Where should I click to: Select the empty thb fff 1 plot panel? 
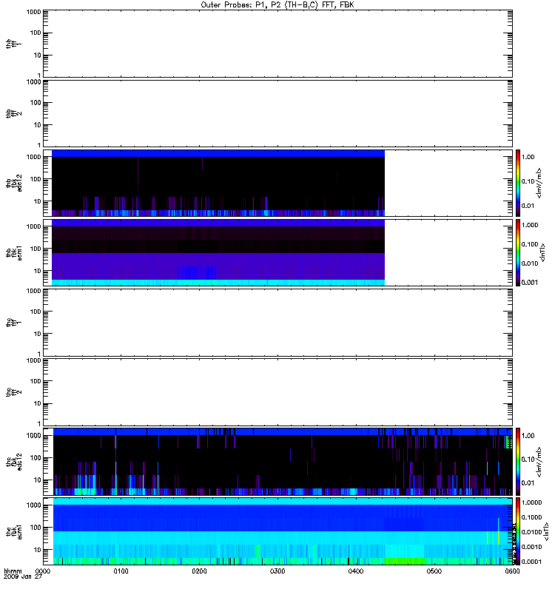point(278,44)
